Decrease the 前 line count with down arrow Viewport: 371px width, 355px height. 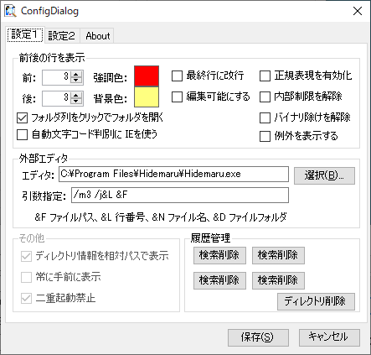76,81
